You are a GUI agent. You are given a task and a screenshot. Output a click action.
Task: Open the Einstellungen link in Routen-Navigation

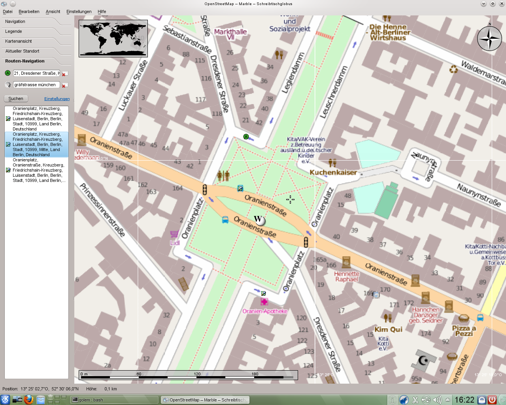[x=57, y=98]
